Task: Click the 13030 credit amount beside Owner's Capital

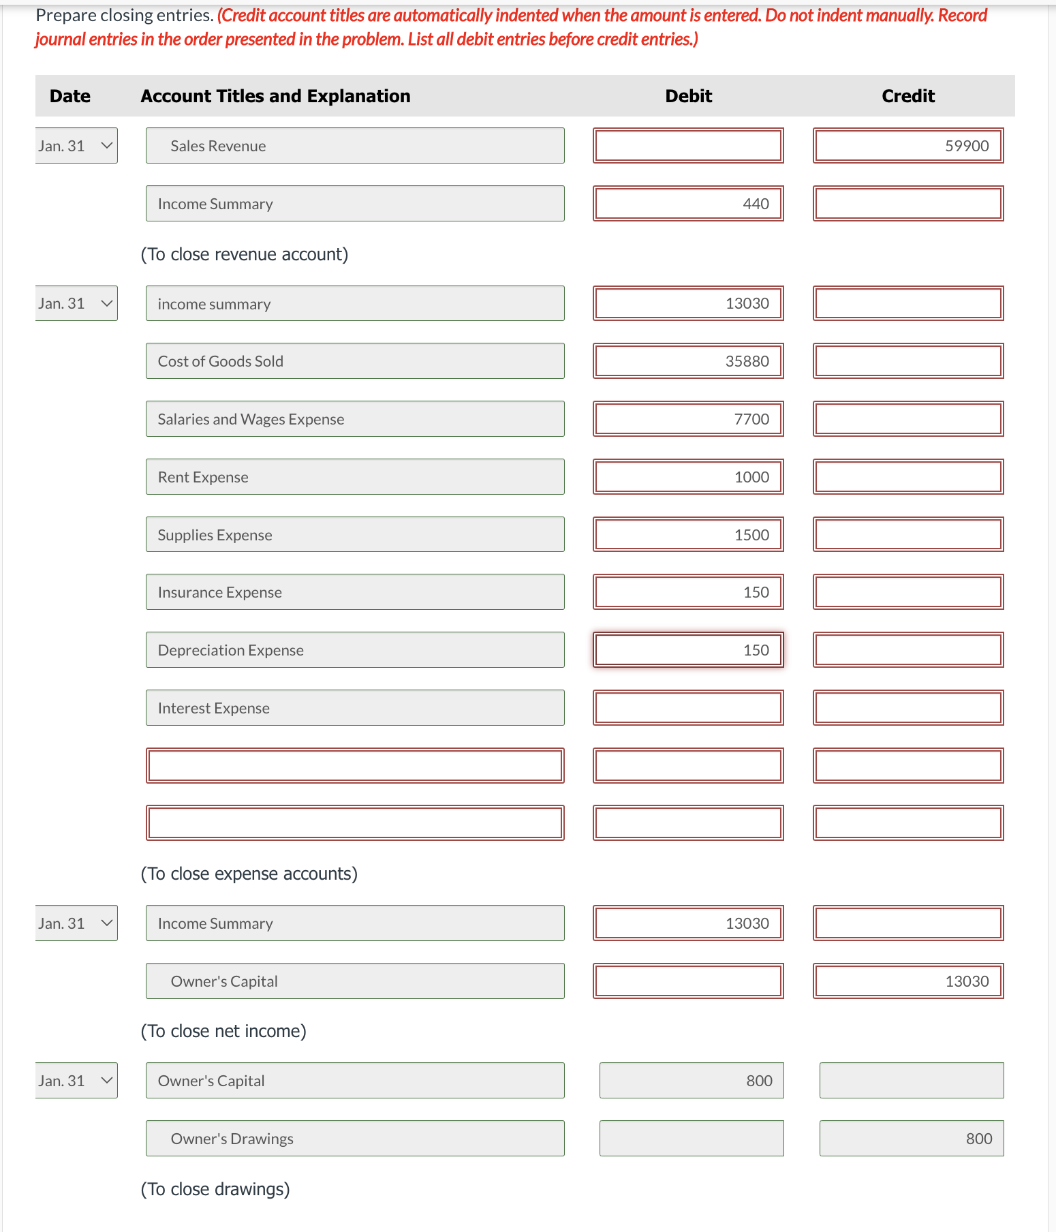Action: [x=907, y=981]
